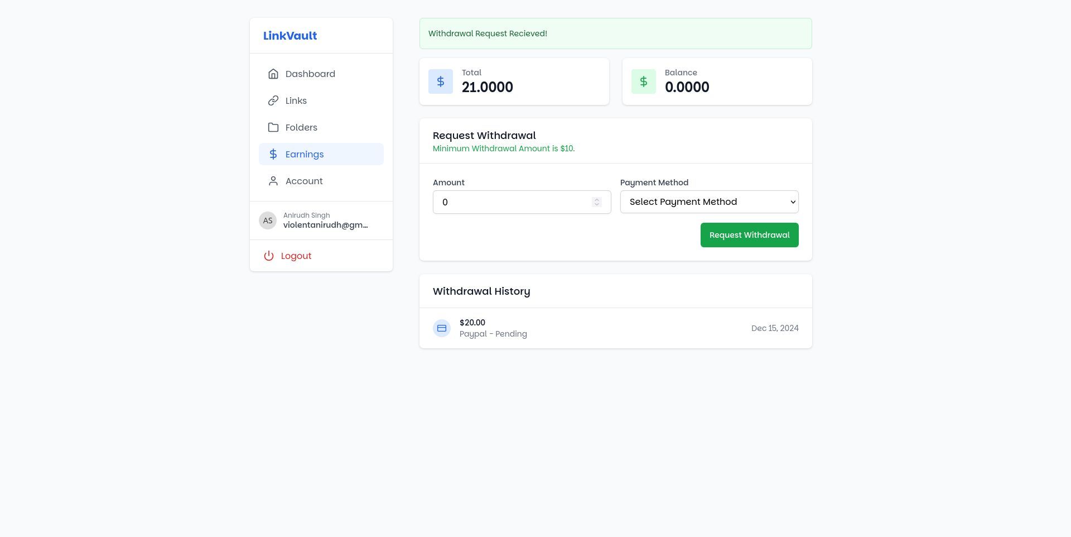Viewport: 1071px width, 537px height.
Task: Focus the Amount input field
Action: [x=513, y=202]
